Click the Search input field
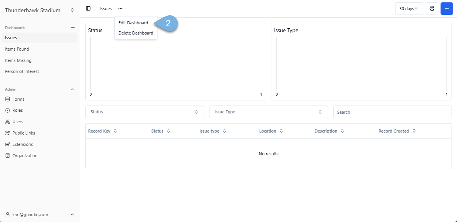The image size is (457, 222). tap(392, 112)
